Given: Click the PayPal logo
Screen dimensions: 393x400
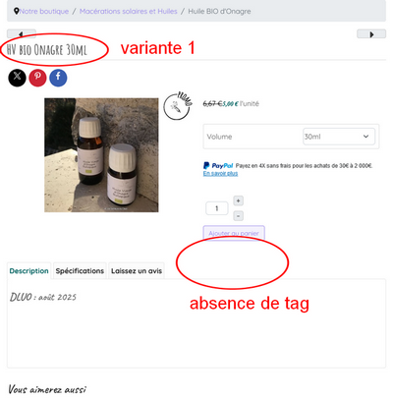Looking at the screenshot, I should [x=218, y=166].
